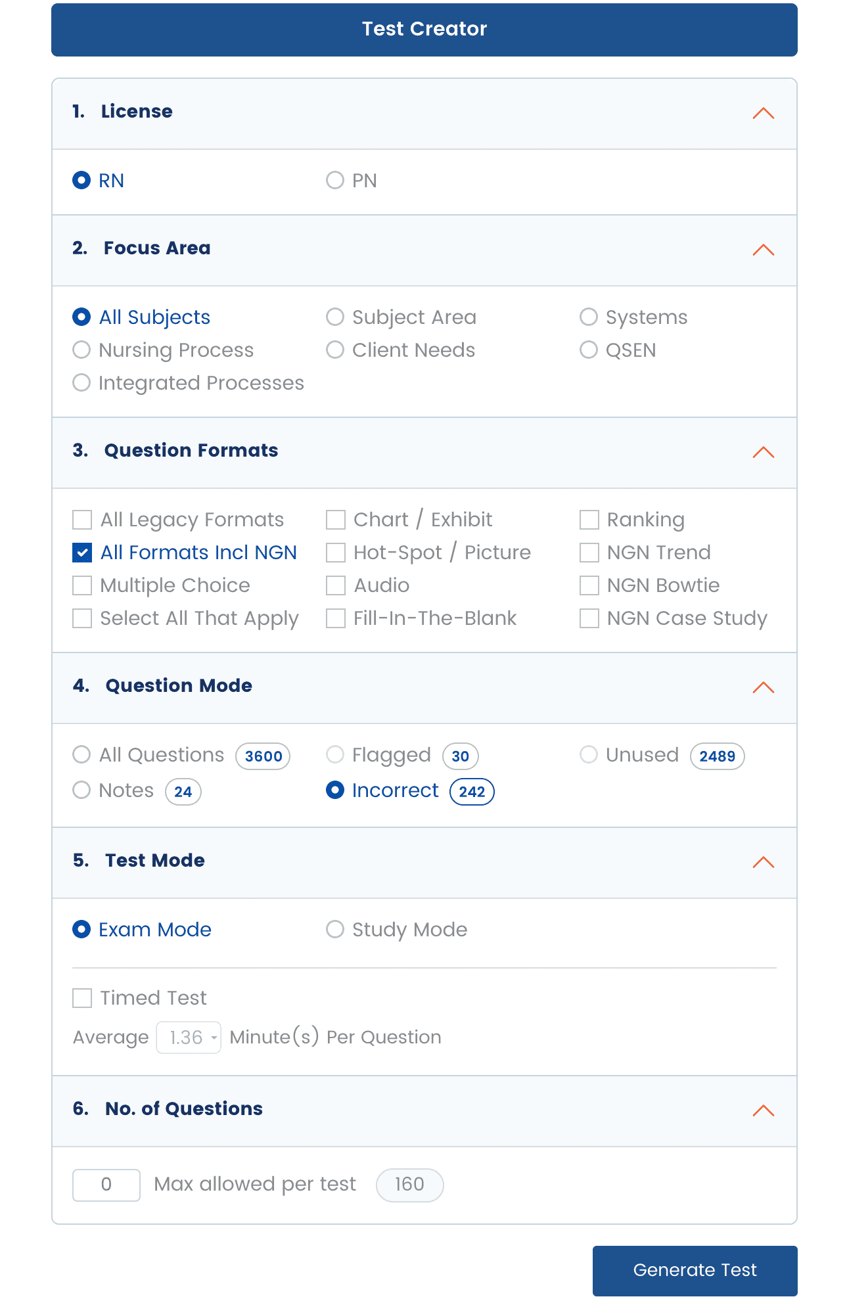847x1301 pixels.
Task: Tick the Timed Test checkbox
Action: [82, 998]
